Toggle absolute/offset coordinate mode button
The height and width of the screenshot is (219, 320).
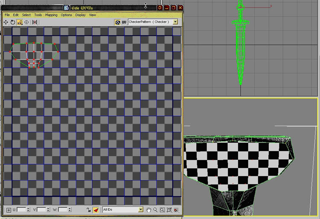(x=9, y=210)
